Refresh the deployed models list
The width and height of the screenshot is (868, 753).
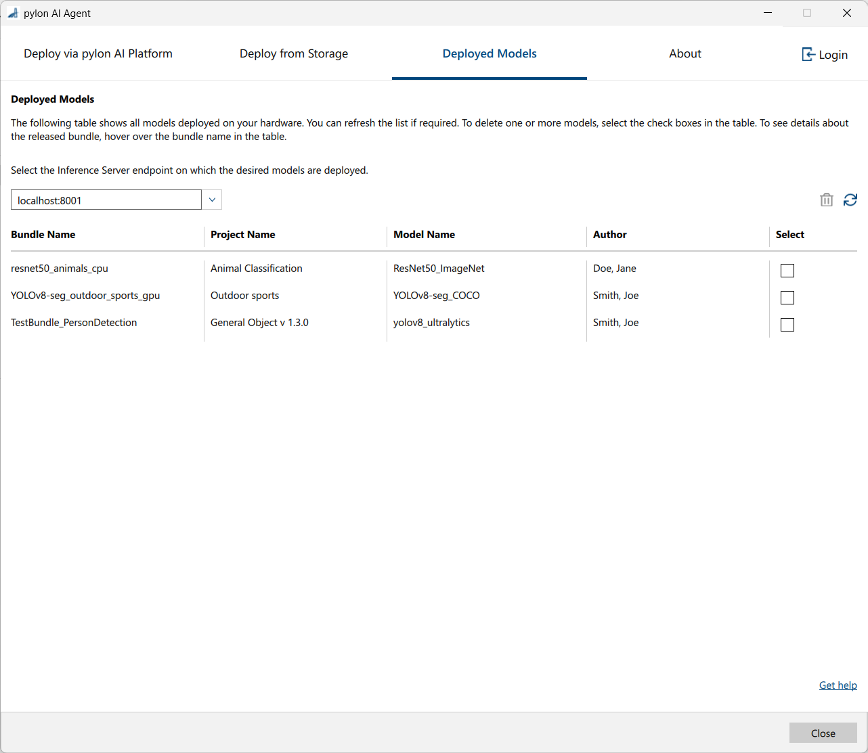point(850,200)
